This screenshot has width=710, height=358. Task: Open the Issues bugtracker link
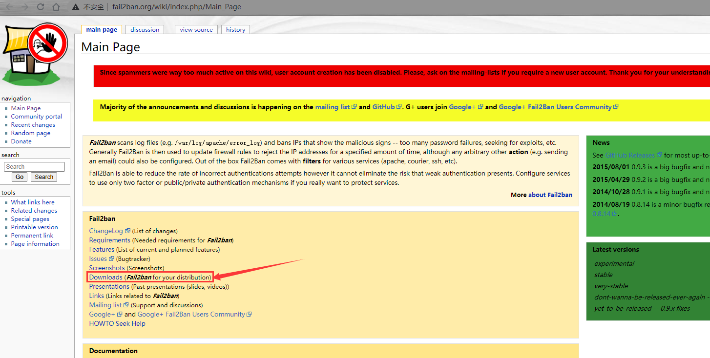[x=98, y=259]
